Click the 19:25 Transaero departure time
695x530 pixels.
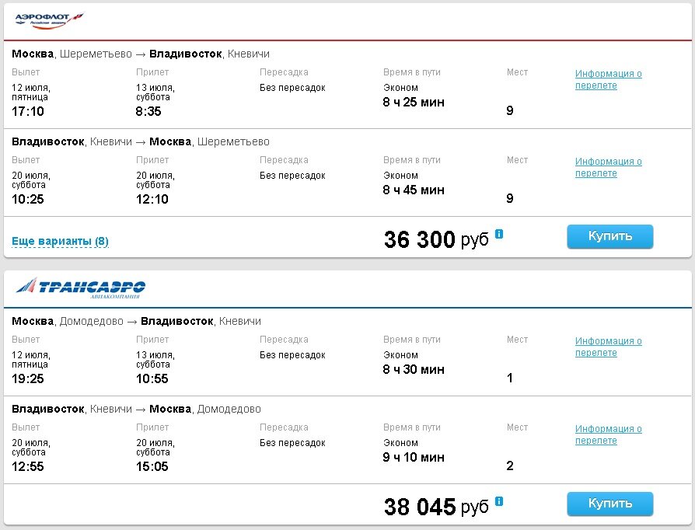pos(28,378)
